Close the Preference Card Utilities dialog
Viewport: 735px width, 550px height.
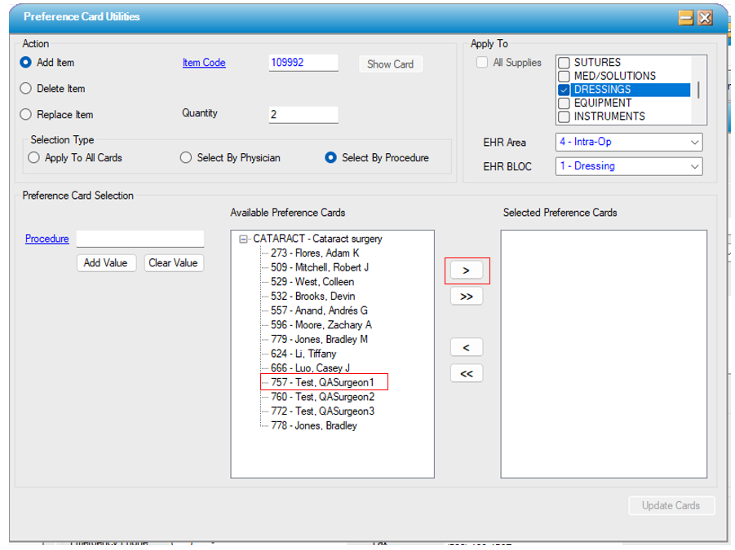[705, 17]
